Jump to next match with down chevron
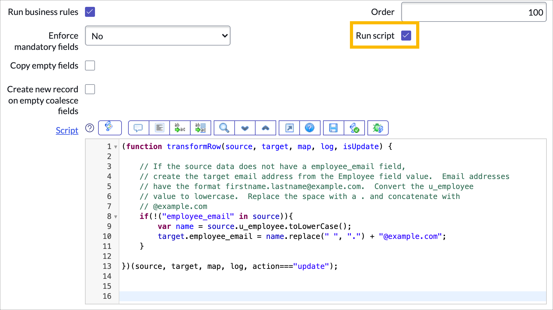The width and height of the screenshot is (553, 310). point(245,128)
